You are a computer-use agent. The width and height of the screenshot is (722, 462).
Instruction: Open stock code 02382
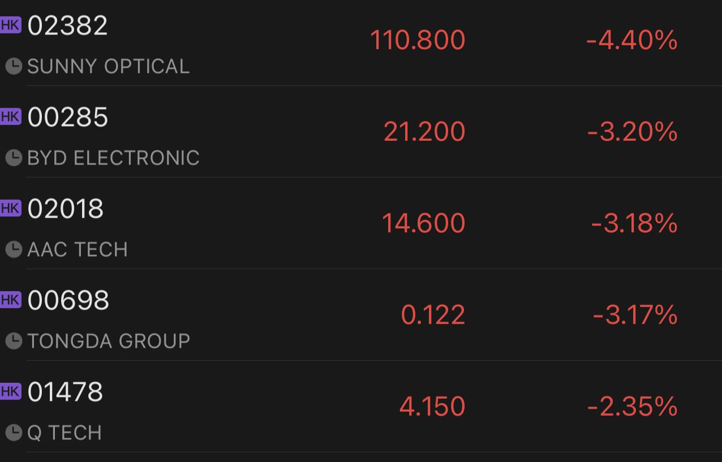pos(67,26)
